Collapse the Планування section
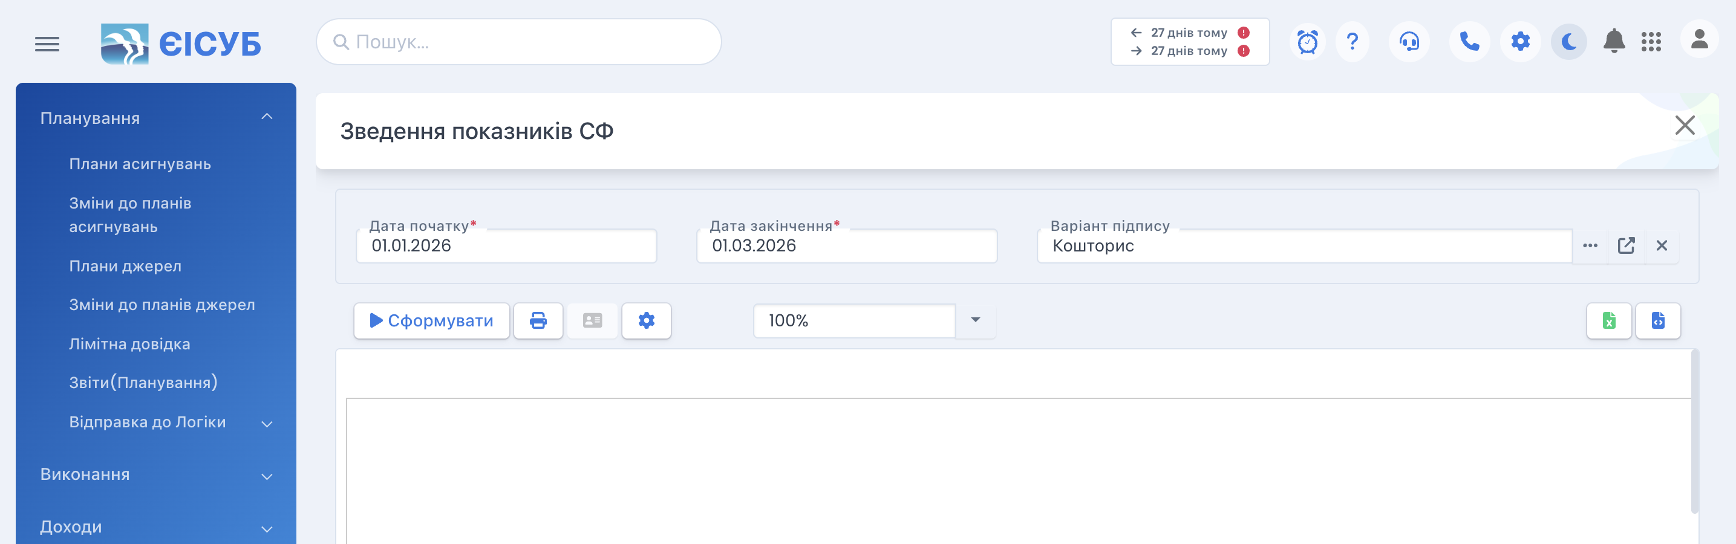 pyautogui.click(x=155, y=118)
